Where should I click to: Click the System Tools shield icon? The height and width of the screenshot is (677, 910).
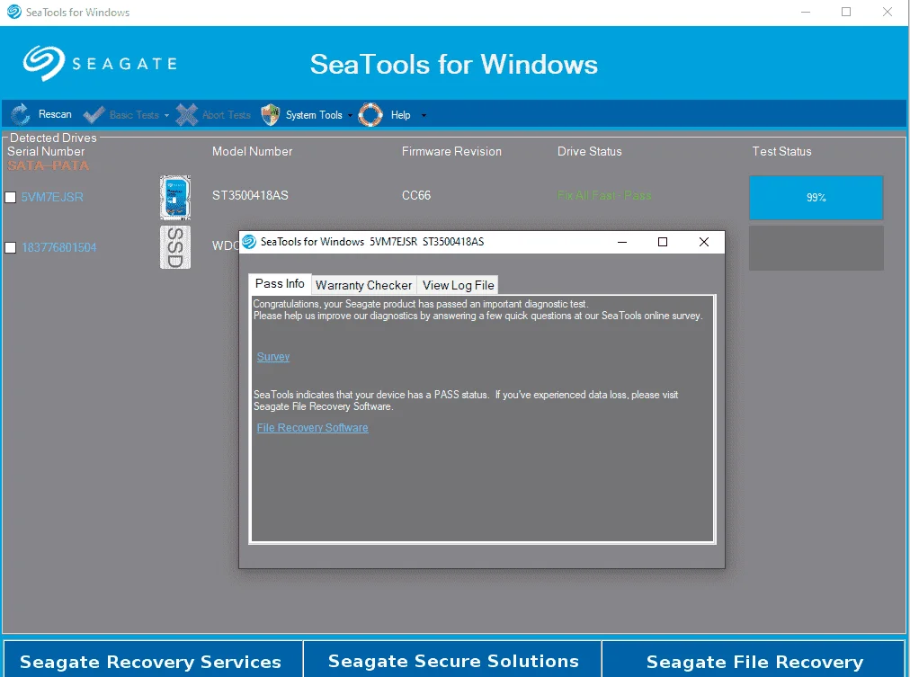tap(270, 115)
